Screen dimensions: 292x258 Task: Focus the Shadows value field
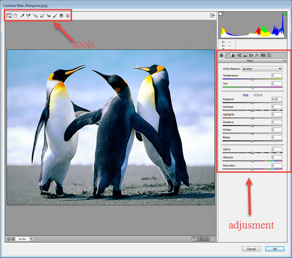(x=277, y=122)
